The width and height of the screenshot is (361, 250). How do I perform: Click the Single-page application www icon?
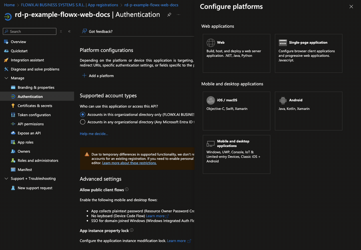[283, 43]
